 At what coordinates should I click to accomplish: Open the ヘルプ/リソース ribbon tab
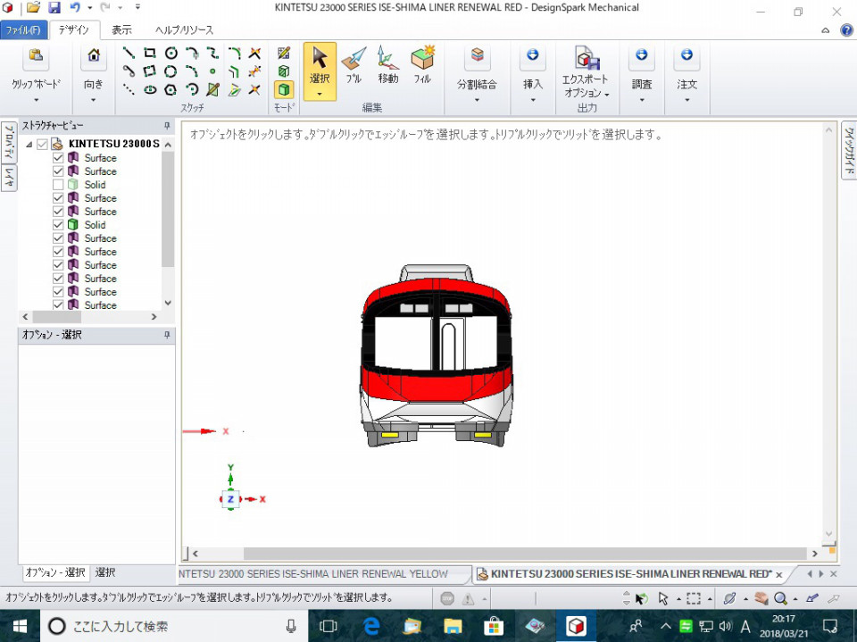pyautogui.click(x=184, y=29)
